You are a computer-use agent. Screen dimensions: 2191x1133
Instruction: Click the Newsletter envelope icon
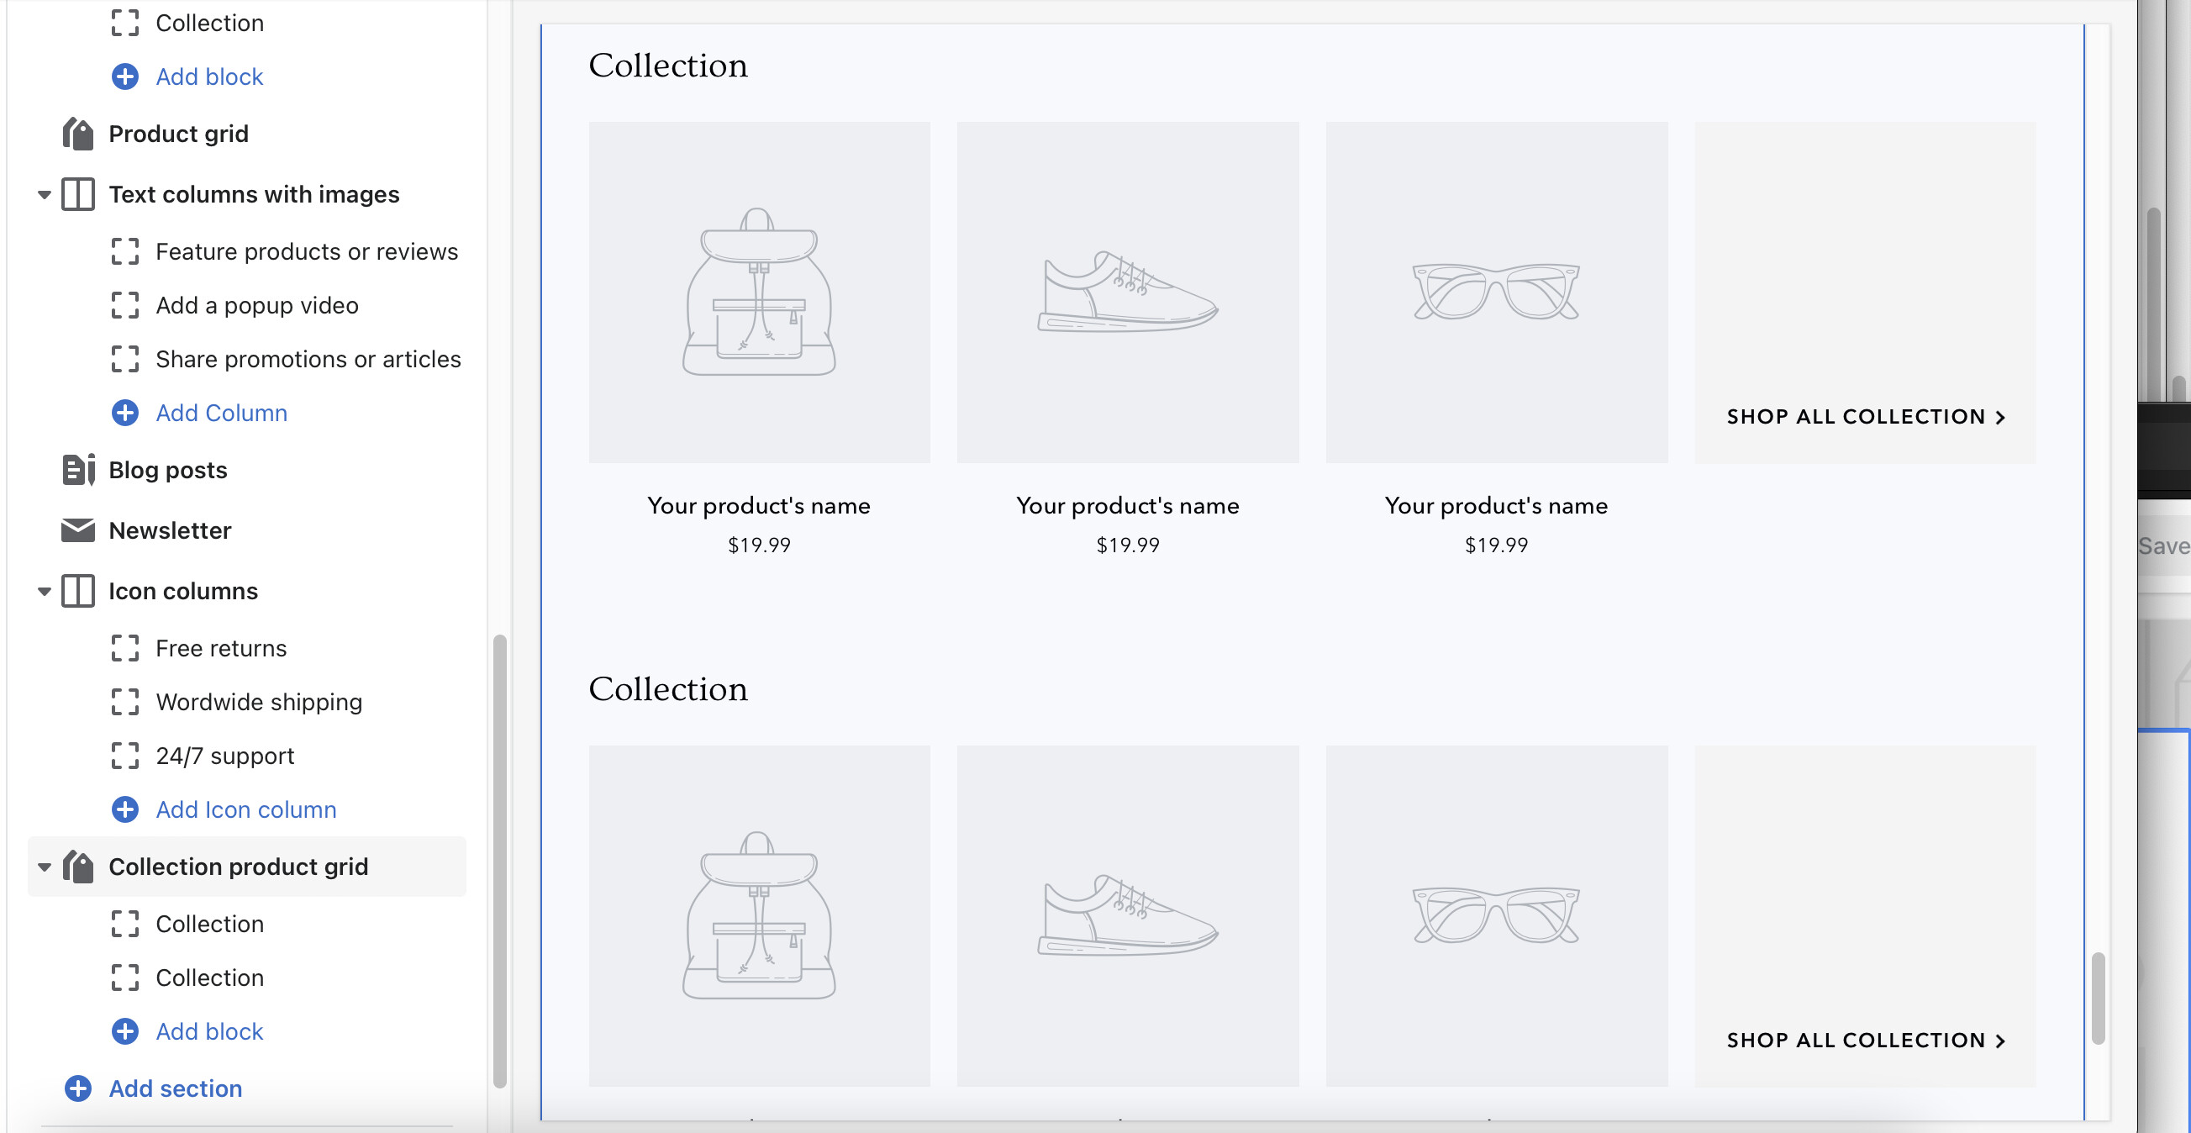pos(78,530)
